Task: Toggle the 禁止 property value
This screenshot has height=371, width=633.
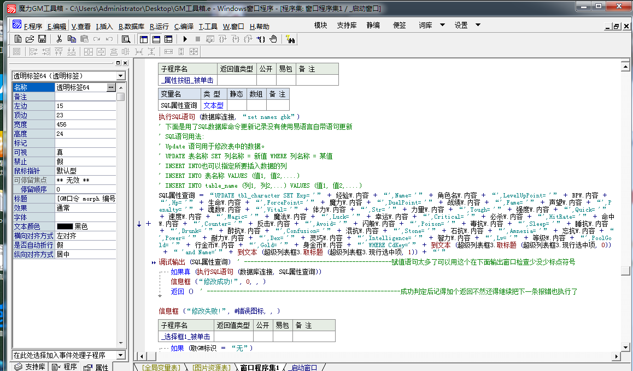Action: pyautogui.click(x=85, y=161)
